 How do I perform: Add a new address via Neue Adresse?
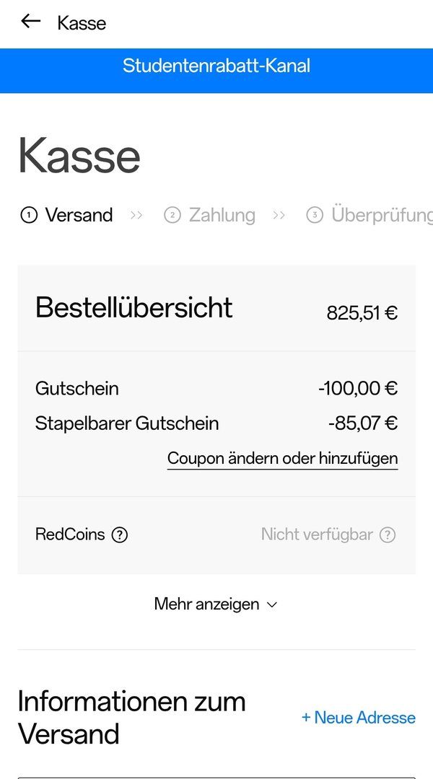[x=358, y=717]
